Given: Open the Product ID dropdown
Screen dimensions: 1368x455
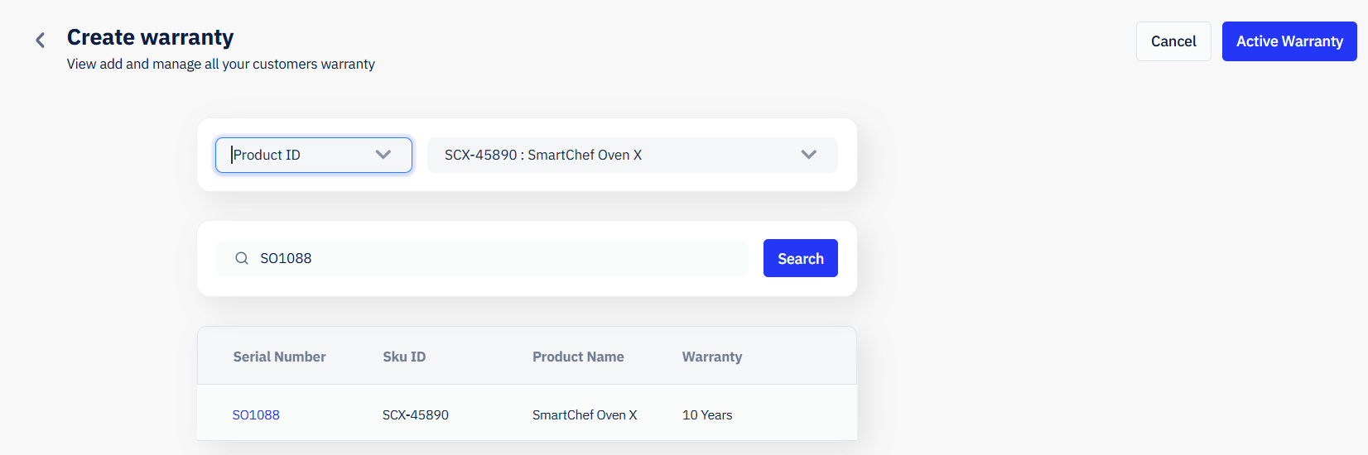Looking at the screenshot, I should click(x=314, y=155).
